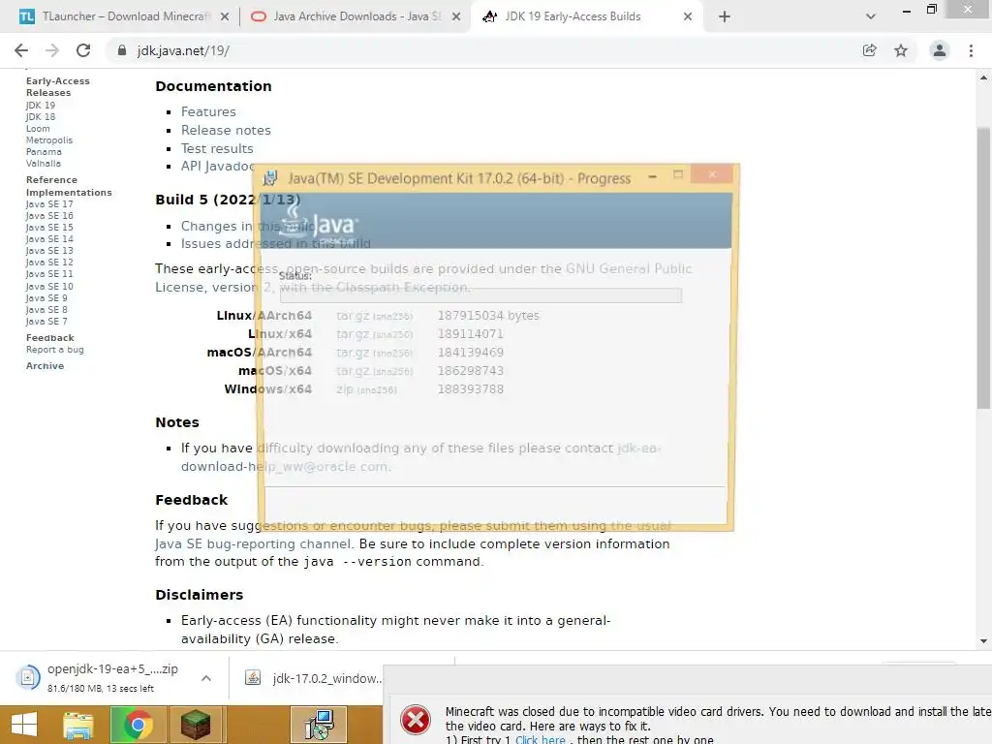Close the JDK 19 Early-Access Builds tab
The image size is (992, 744).
(x=688, y=17)
